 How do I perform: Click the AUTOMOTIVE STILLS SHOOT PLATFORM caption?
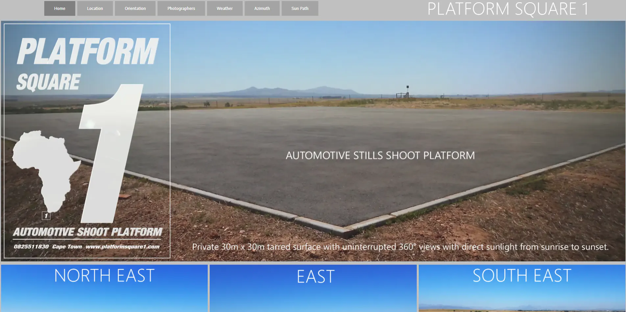click(380, 156)
